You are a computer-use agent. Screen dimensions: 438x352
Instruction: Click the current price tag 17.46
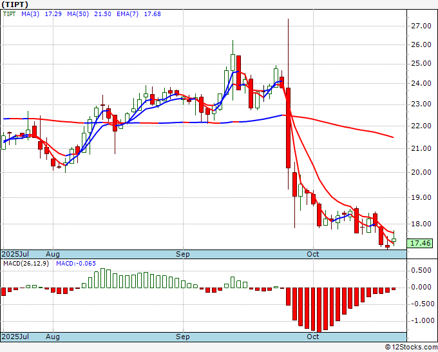point(420,243)
